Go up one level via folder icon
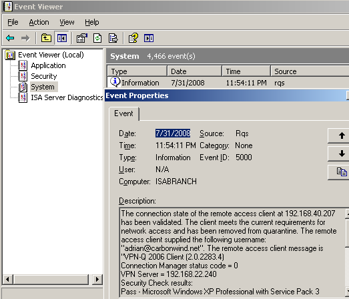Screen dimensions: 349x299 (x=46, y=38)
